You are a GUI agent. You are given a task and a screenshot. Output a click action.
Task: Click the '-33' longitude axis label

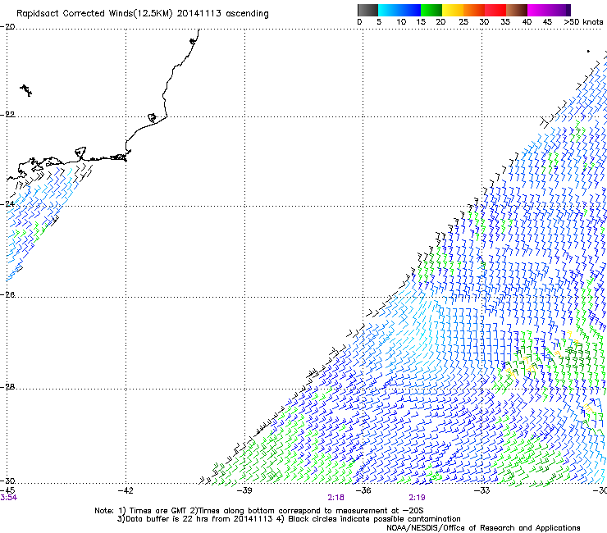click(x=482, y=491)
